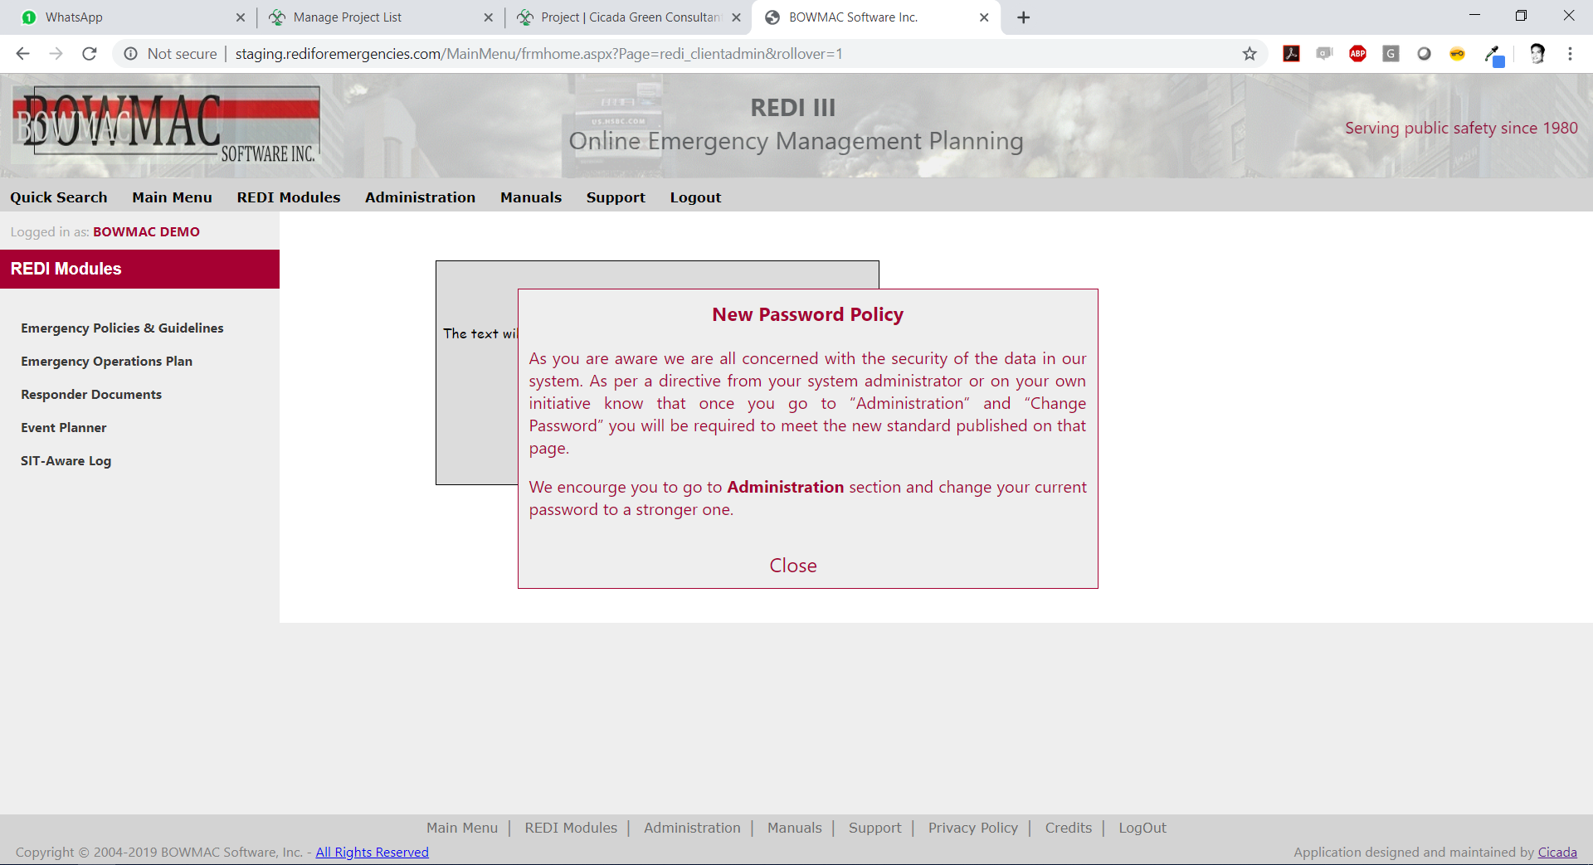Reload the current page
Viewport: 1593px width, 865px height.
pos(90,54)
